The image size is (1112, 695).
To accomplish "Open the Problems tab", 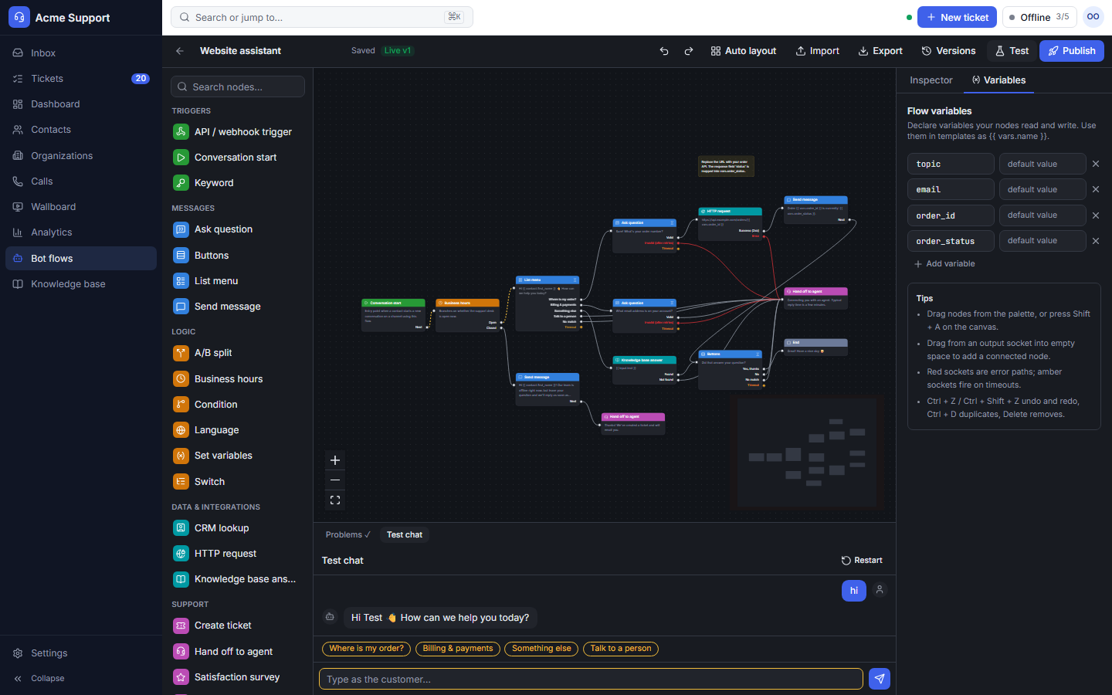I will point(347,534).
